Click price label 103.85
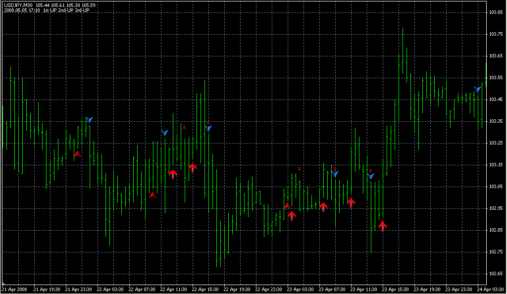The image size is (507, 294). [x=496, y=12]
